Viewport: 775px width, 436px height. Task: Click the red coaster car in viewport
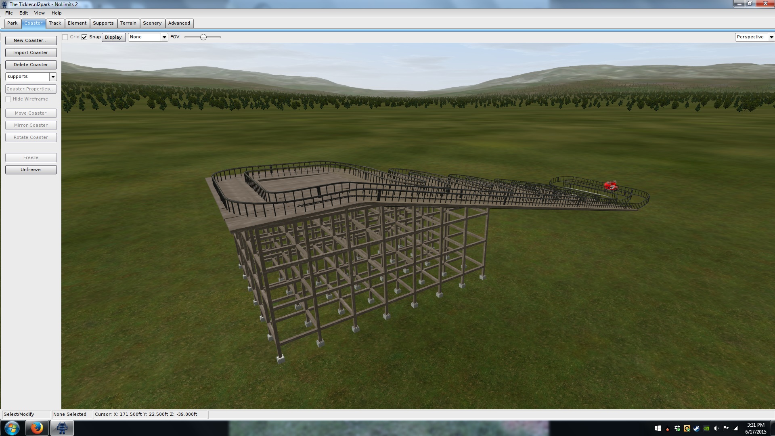click(610, 186)
